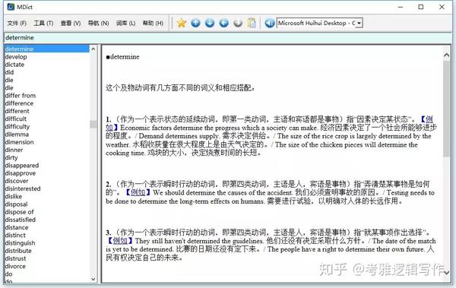
Task: Click word list scrollbar up arrow
Action: [x=93, y=49]
